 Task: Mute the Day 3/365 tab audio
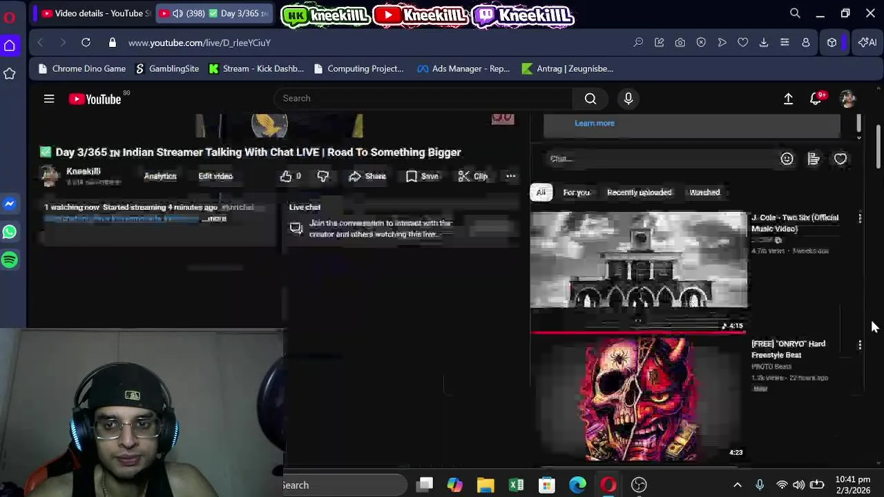(x=177, y=13)
